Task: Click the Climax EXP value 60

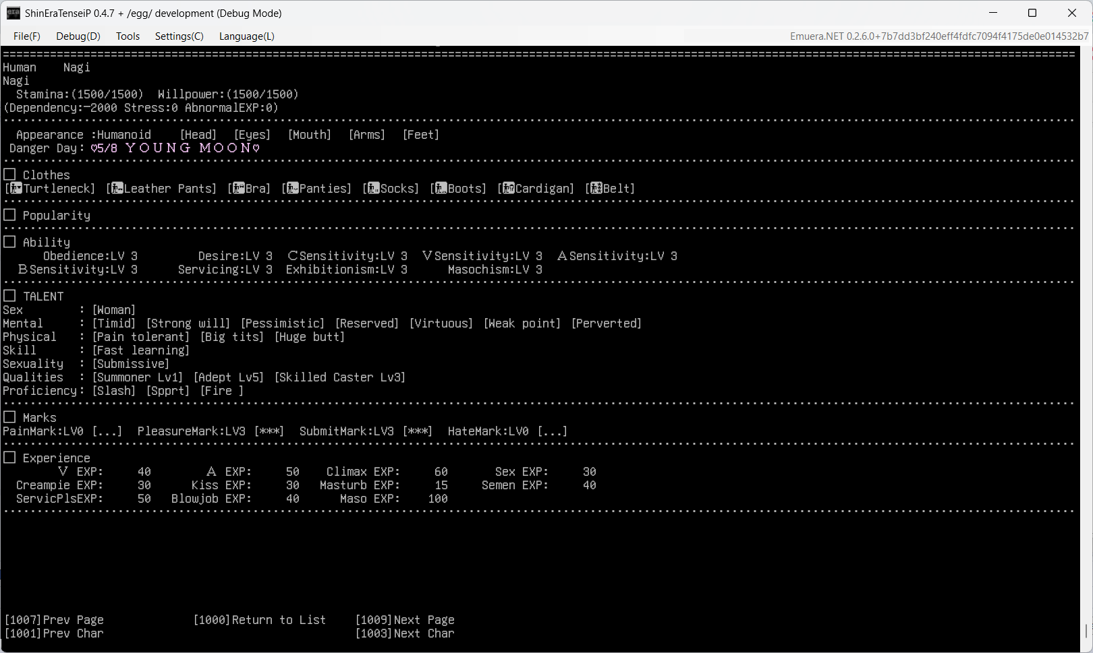Action: (441, 472)
